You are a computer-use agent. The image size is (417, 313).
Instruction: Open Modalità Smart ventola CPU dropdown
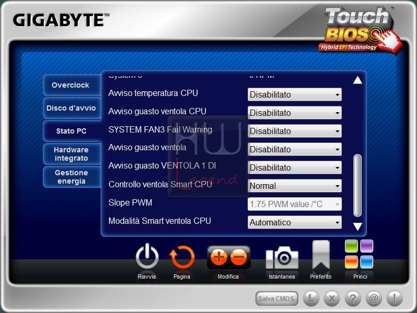tap(295, 222)
